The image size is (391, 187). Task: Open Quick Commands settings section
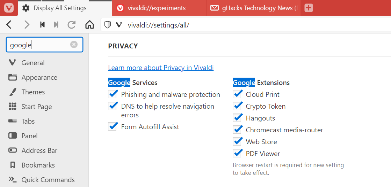pos(48,180)
